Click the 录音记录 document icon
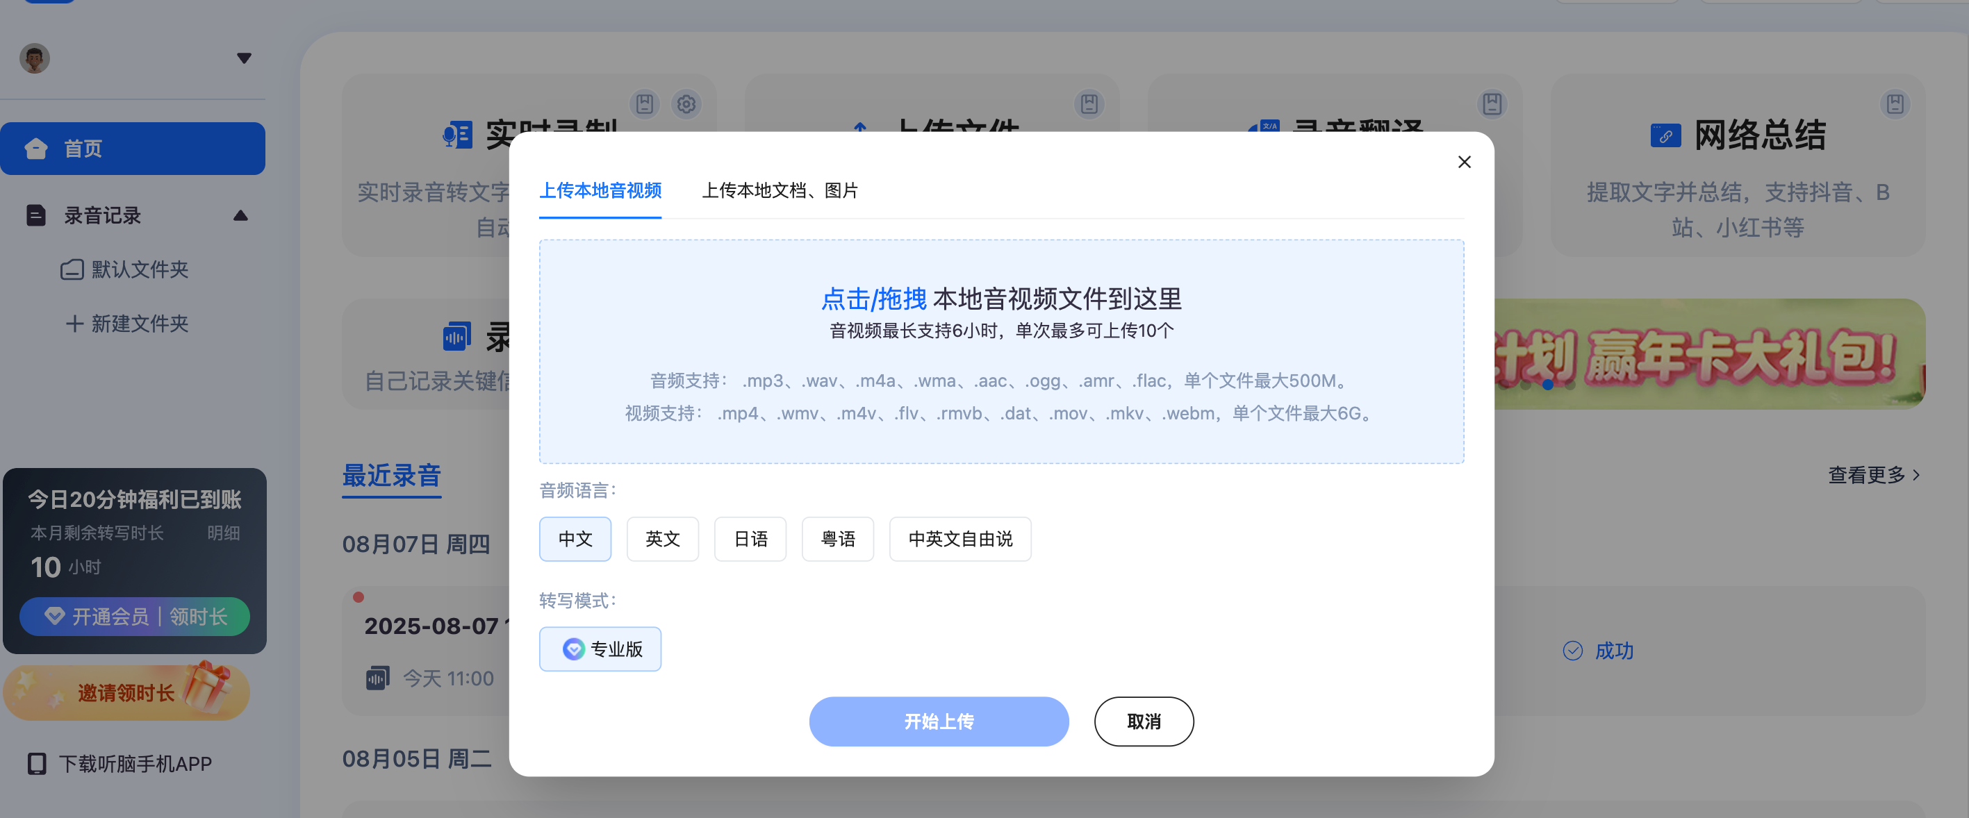This screenshot has height=818, width=1969. (x=36, y=215)
